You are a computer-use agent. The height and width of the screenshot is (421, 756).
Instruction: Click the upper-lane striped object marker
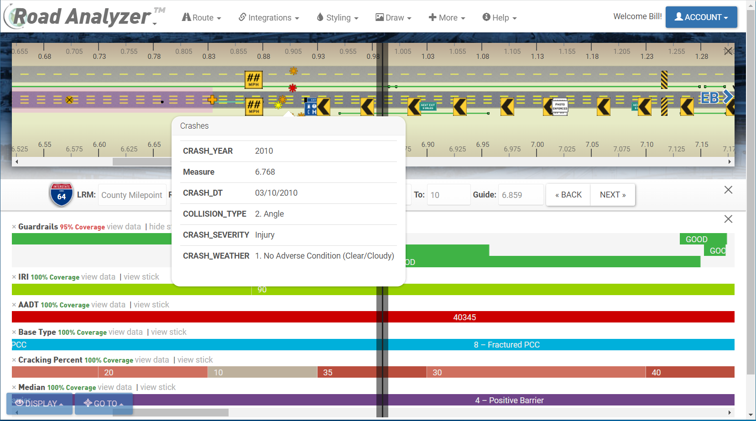[664, 79]
